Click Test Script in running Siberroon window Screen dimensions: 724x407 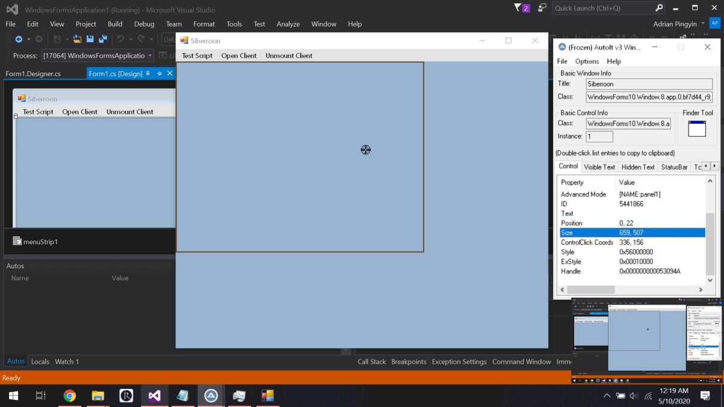(x=197, y=55)
